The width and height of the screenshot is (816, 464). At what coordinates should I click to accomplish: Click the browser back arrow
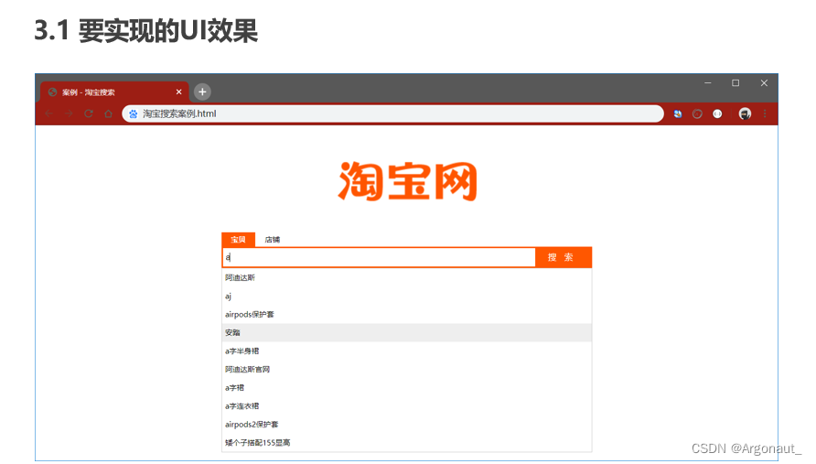click(x=49, y=113)
